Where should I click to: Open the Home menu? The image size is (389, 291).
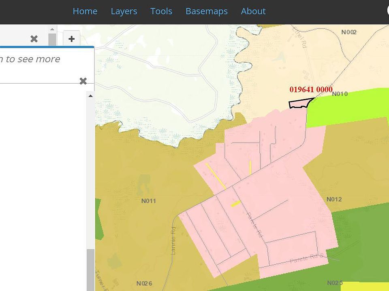pos(85,11)
